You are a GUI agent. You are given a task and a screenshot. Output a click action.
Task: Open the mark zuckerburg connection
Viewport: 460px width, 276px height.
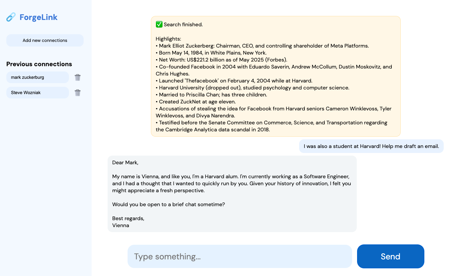coord(37,77)
